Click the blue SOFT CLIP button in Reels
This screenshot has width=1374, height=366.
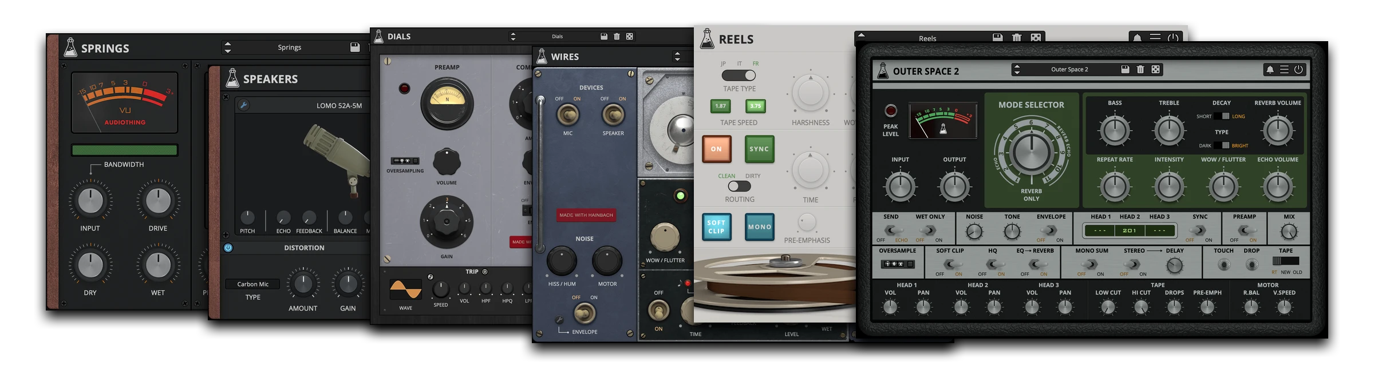click(716, 226)
